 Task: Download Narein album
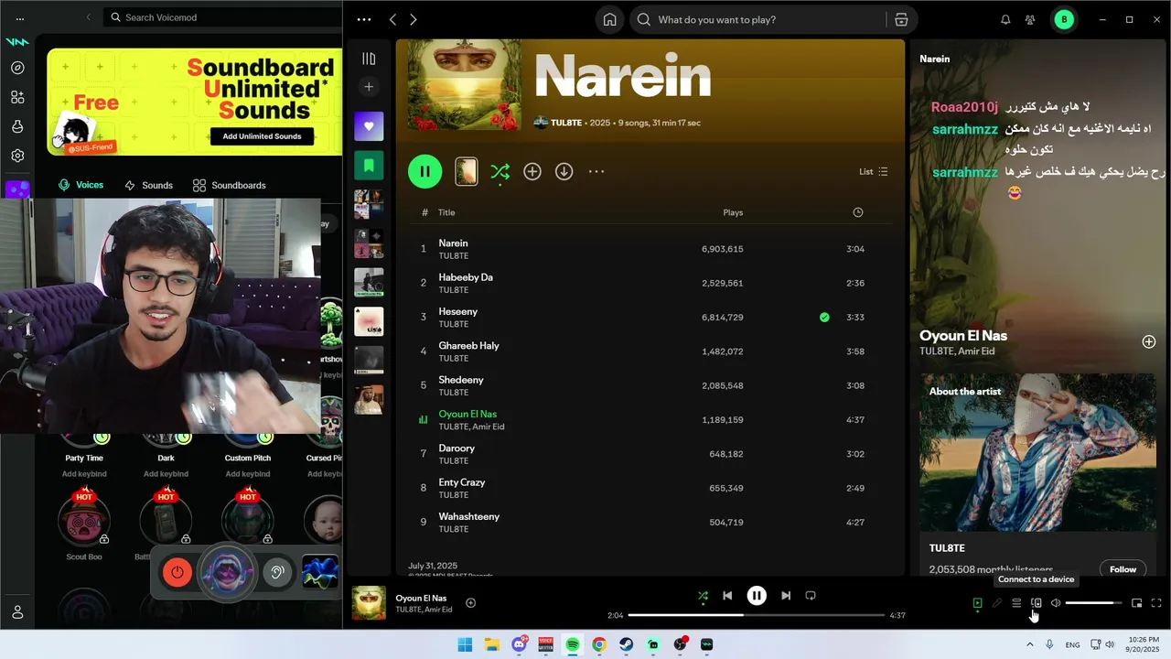pos(564,171)
